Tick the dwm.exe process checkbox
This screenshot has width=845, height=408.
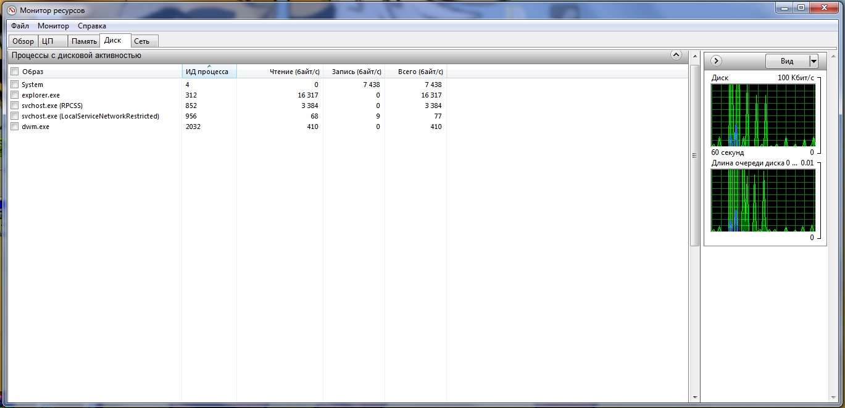coord(15,127)
